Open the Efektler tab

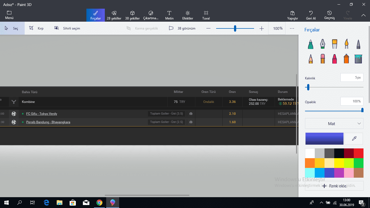(x=188, y=15)
